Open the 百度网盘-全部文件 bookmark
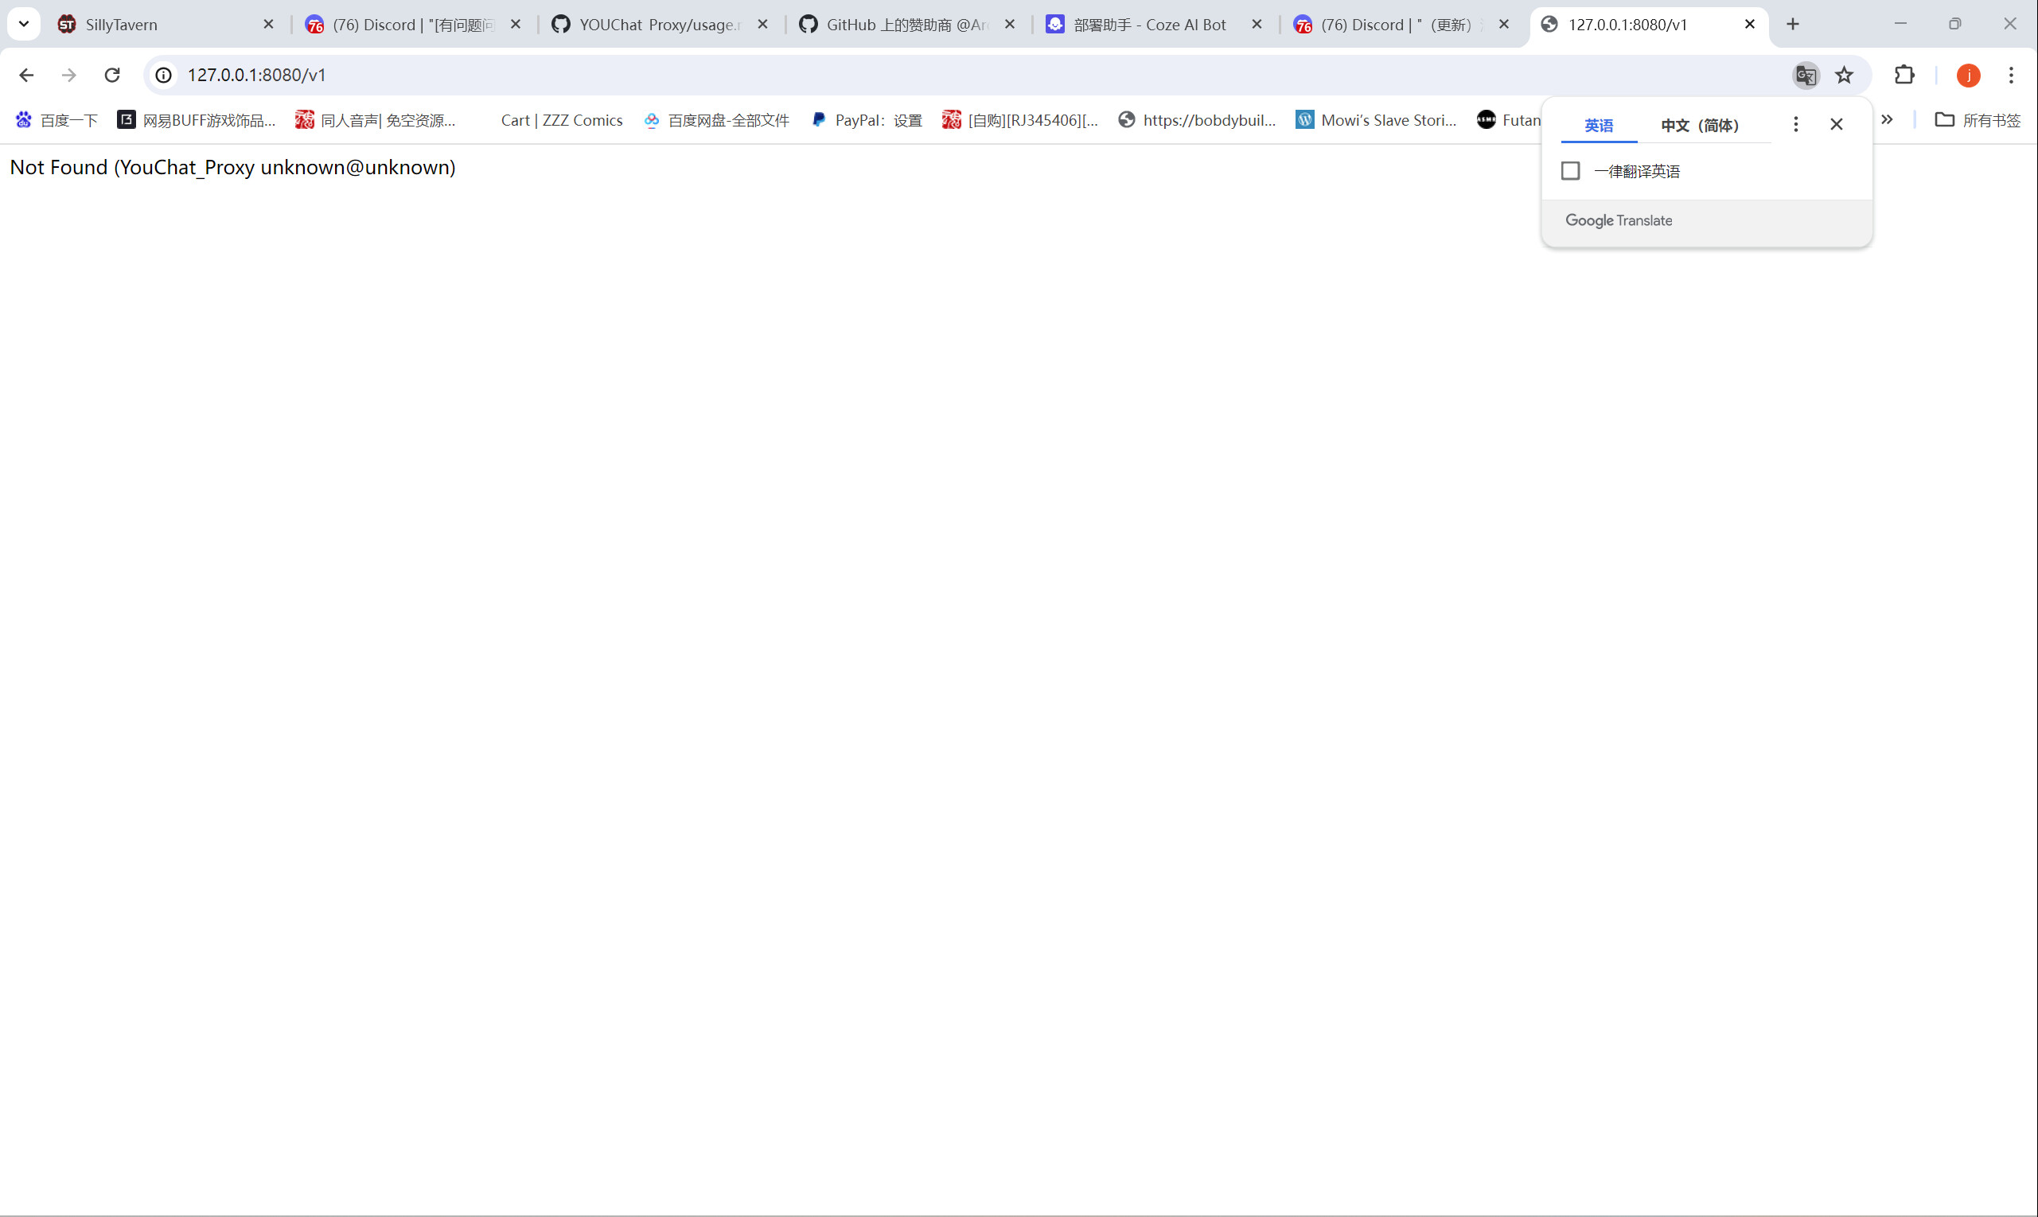Screen dimensions: 2038x1217 (715, 120)
